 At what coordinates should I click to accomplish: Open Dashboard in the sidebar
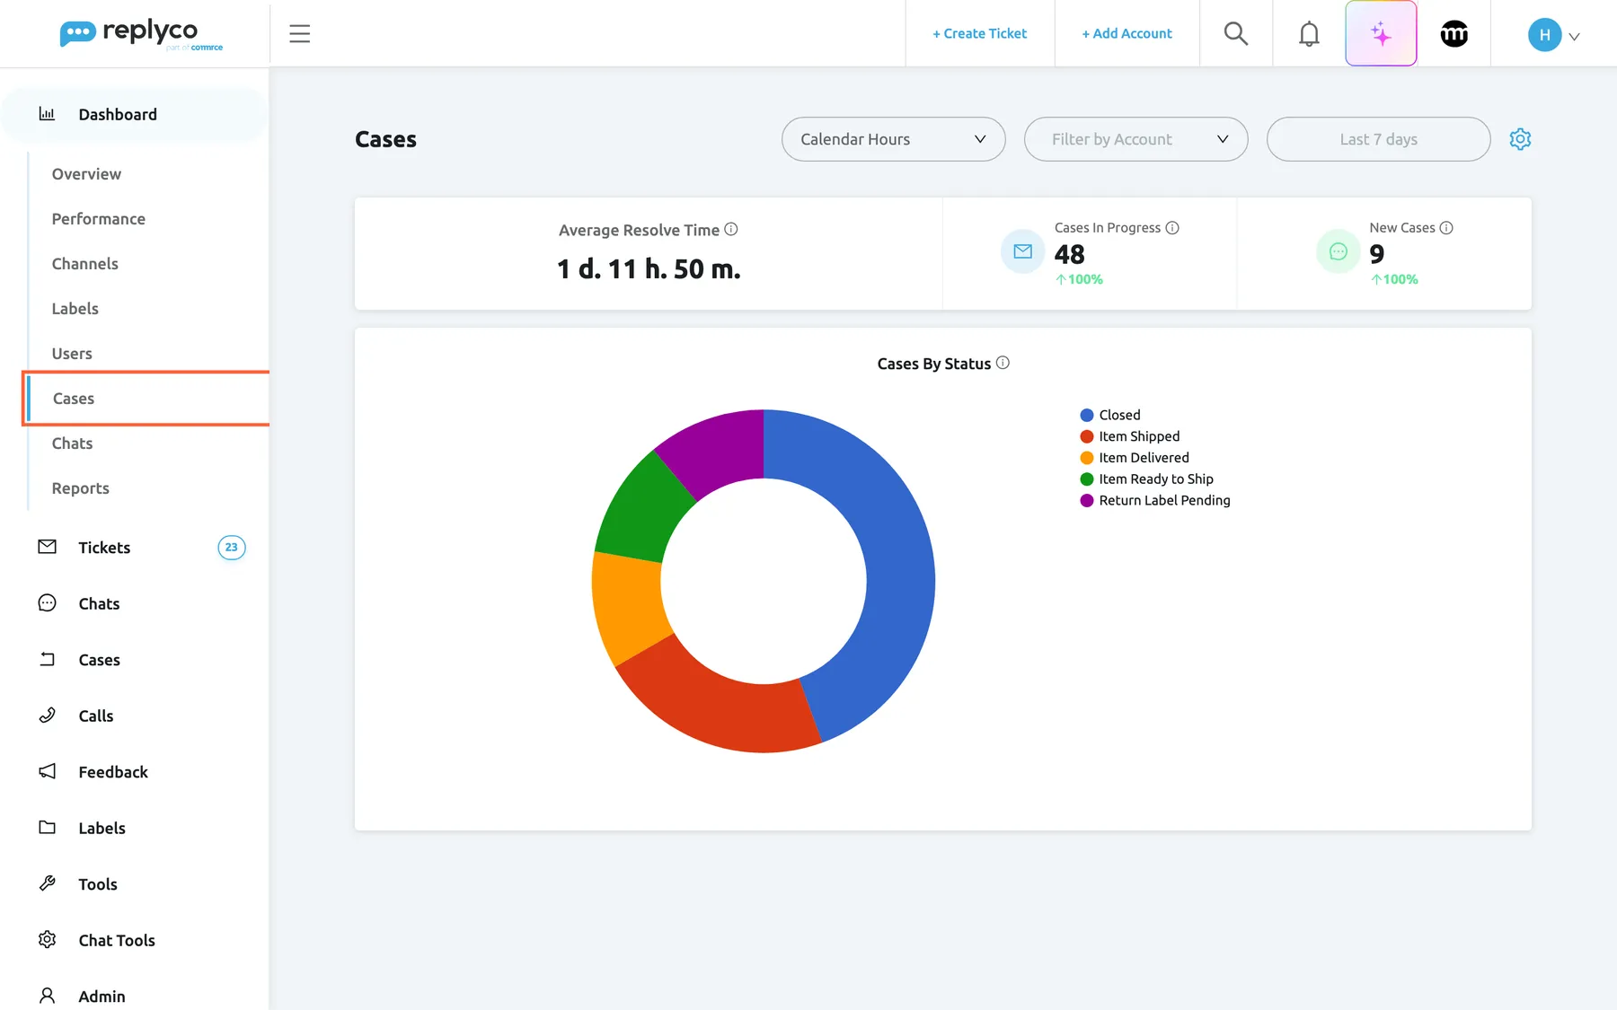tap(135, 114)
